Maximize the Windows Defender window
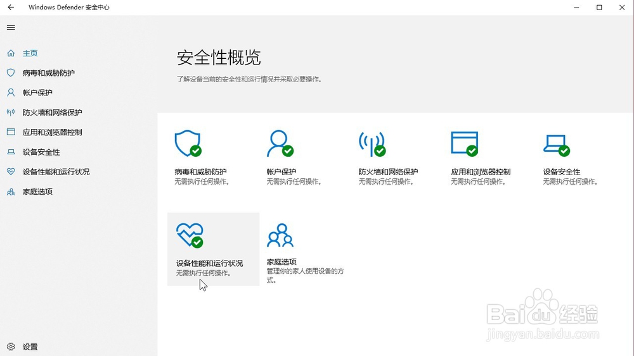Screen dimensions: 634x356 pyautogui.click(x=599, y=7)
